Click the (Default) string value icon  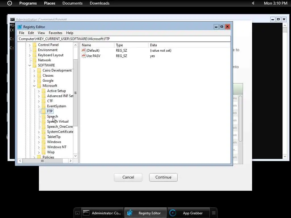coord(84,50)
